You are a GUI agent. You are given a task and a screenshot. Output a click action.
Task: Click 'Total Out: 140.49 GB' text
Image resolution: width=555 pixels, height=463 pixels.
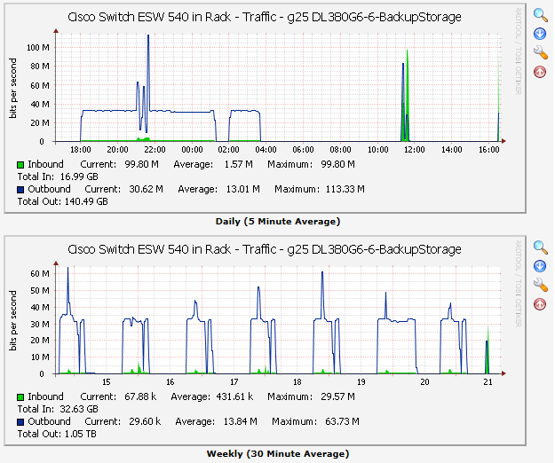(63, 201)
